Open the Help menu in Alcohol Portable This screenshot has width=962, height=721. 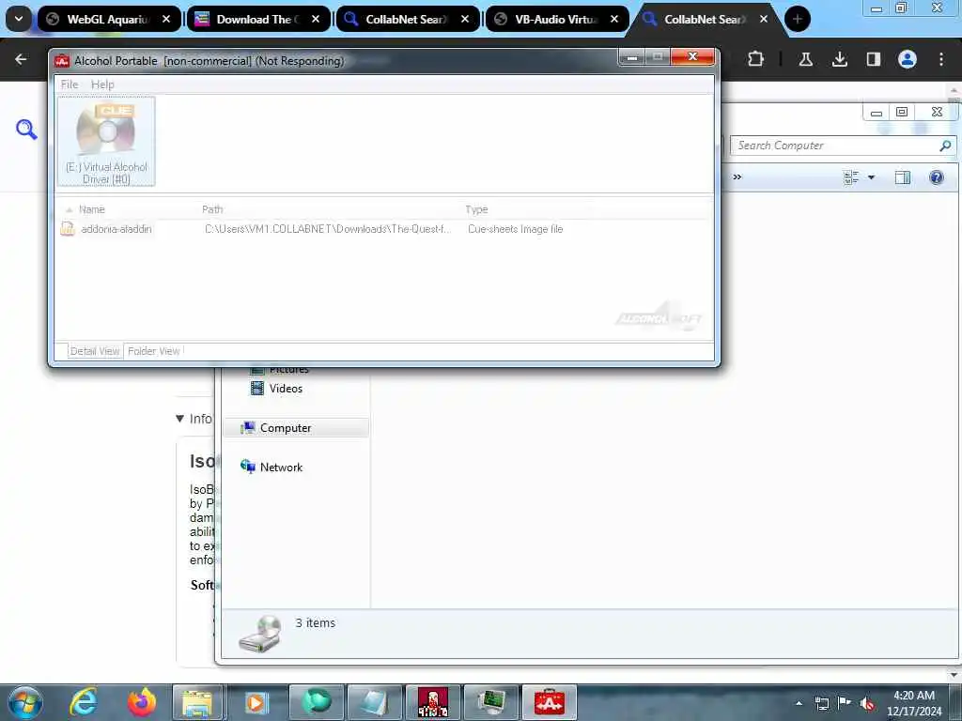[102, 84]
